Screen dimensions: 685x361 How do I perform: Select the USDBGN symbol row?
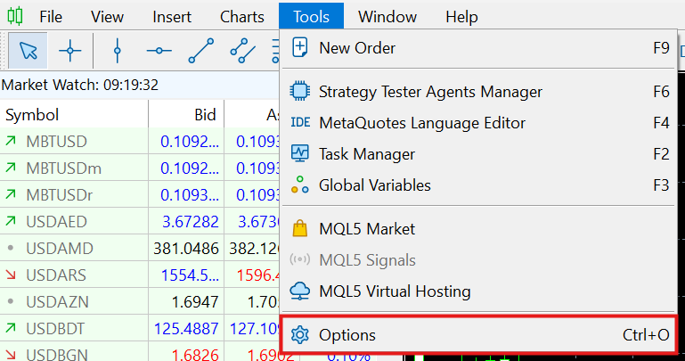pos(139,352)
